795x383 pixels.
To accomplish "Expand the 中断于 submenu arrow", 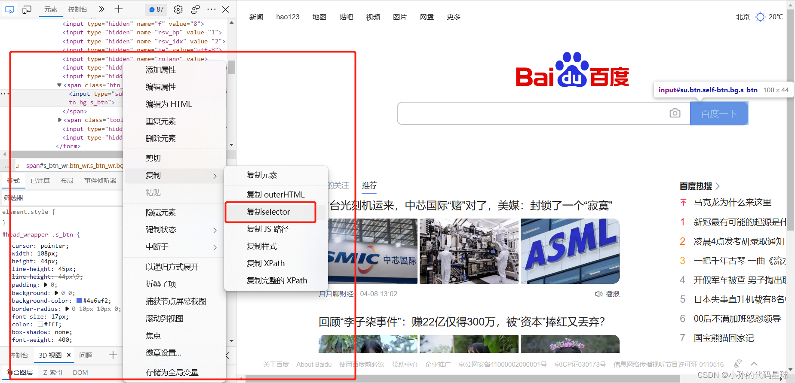I will coord(215,247).
